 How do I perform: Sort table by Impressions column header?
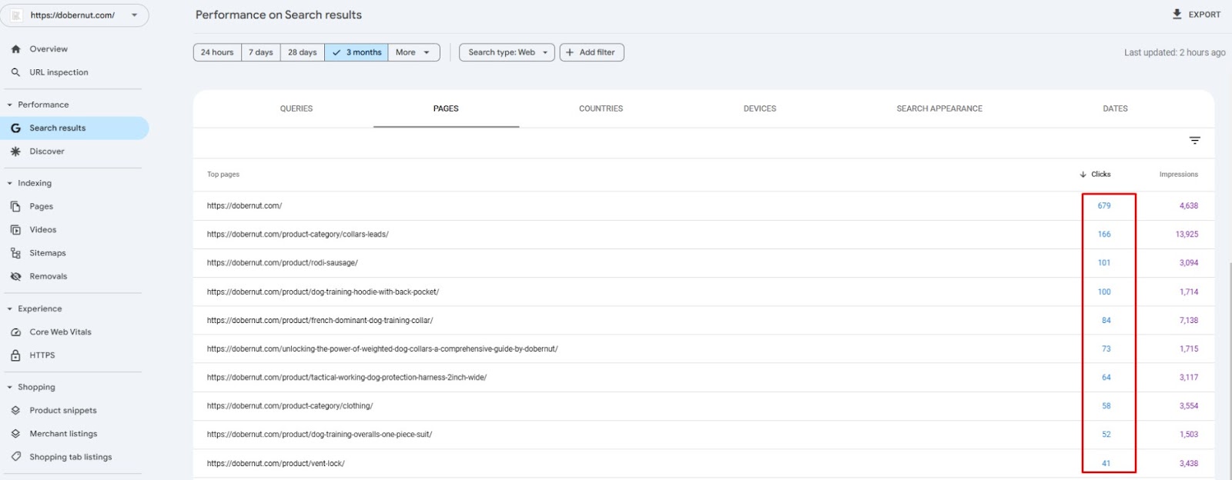pyautogui.click(x=1179, y=175)
